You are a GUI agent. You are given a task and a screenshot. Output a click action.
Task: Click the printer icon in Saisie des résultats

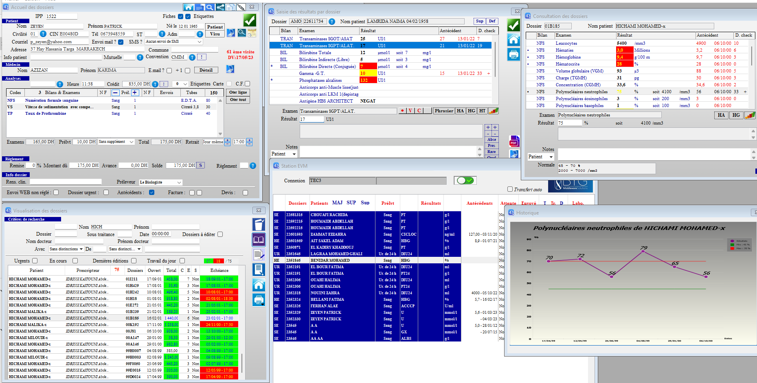(513, 54)
